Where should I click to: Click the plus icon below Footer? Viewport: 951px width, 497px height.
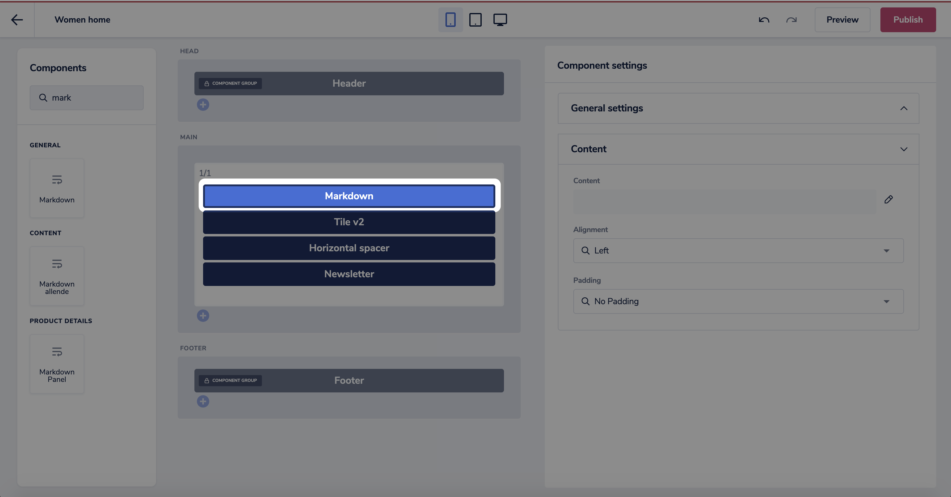(203, 401)
